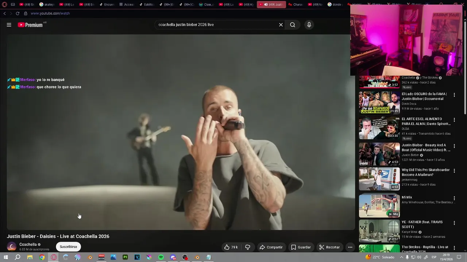The width and height of the screenshot is (467, 262).
Task: Reload the page with the refresh icon
Action: [x=18, y=13]
